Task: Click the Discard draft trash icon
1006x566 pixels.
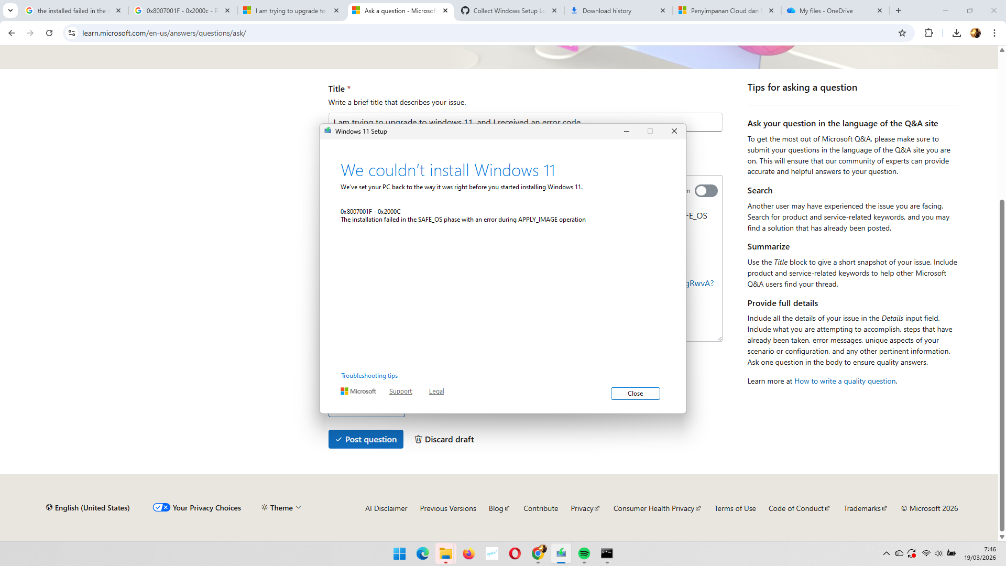Action: tap(418, 439)
